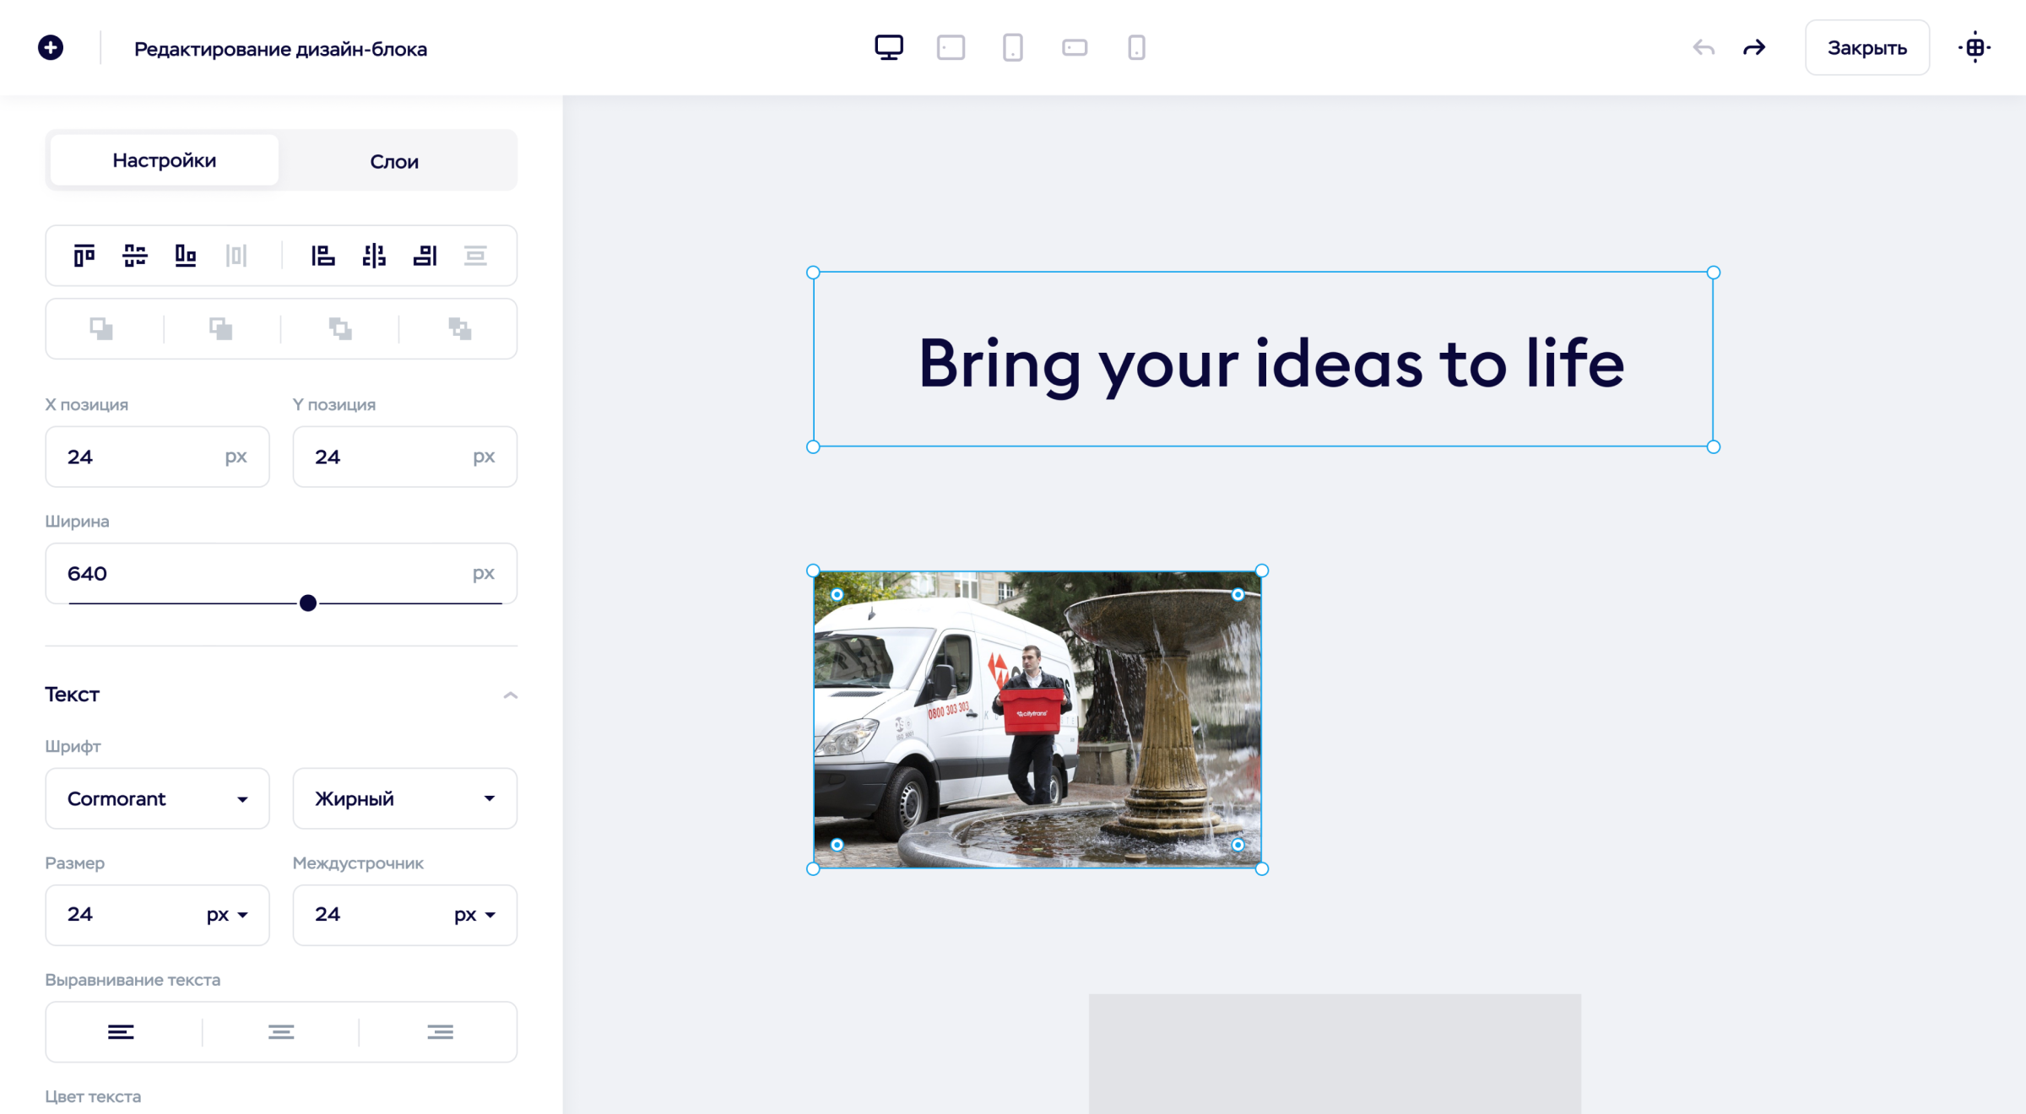
Task: Collapse the Текст section chevron
Action: [x=511, y=695]
